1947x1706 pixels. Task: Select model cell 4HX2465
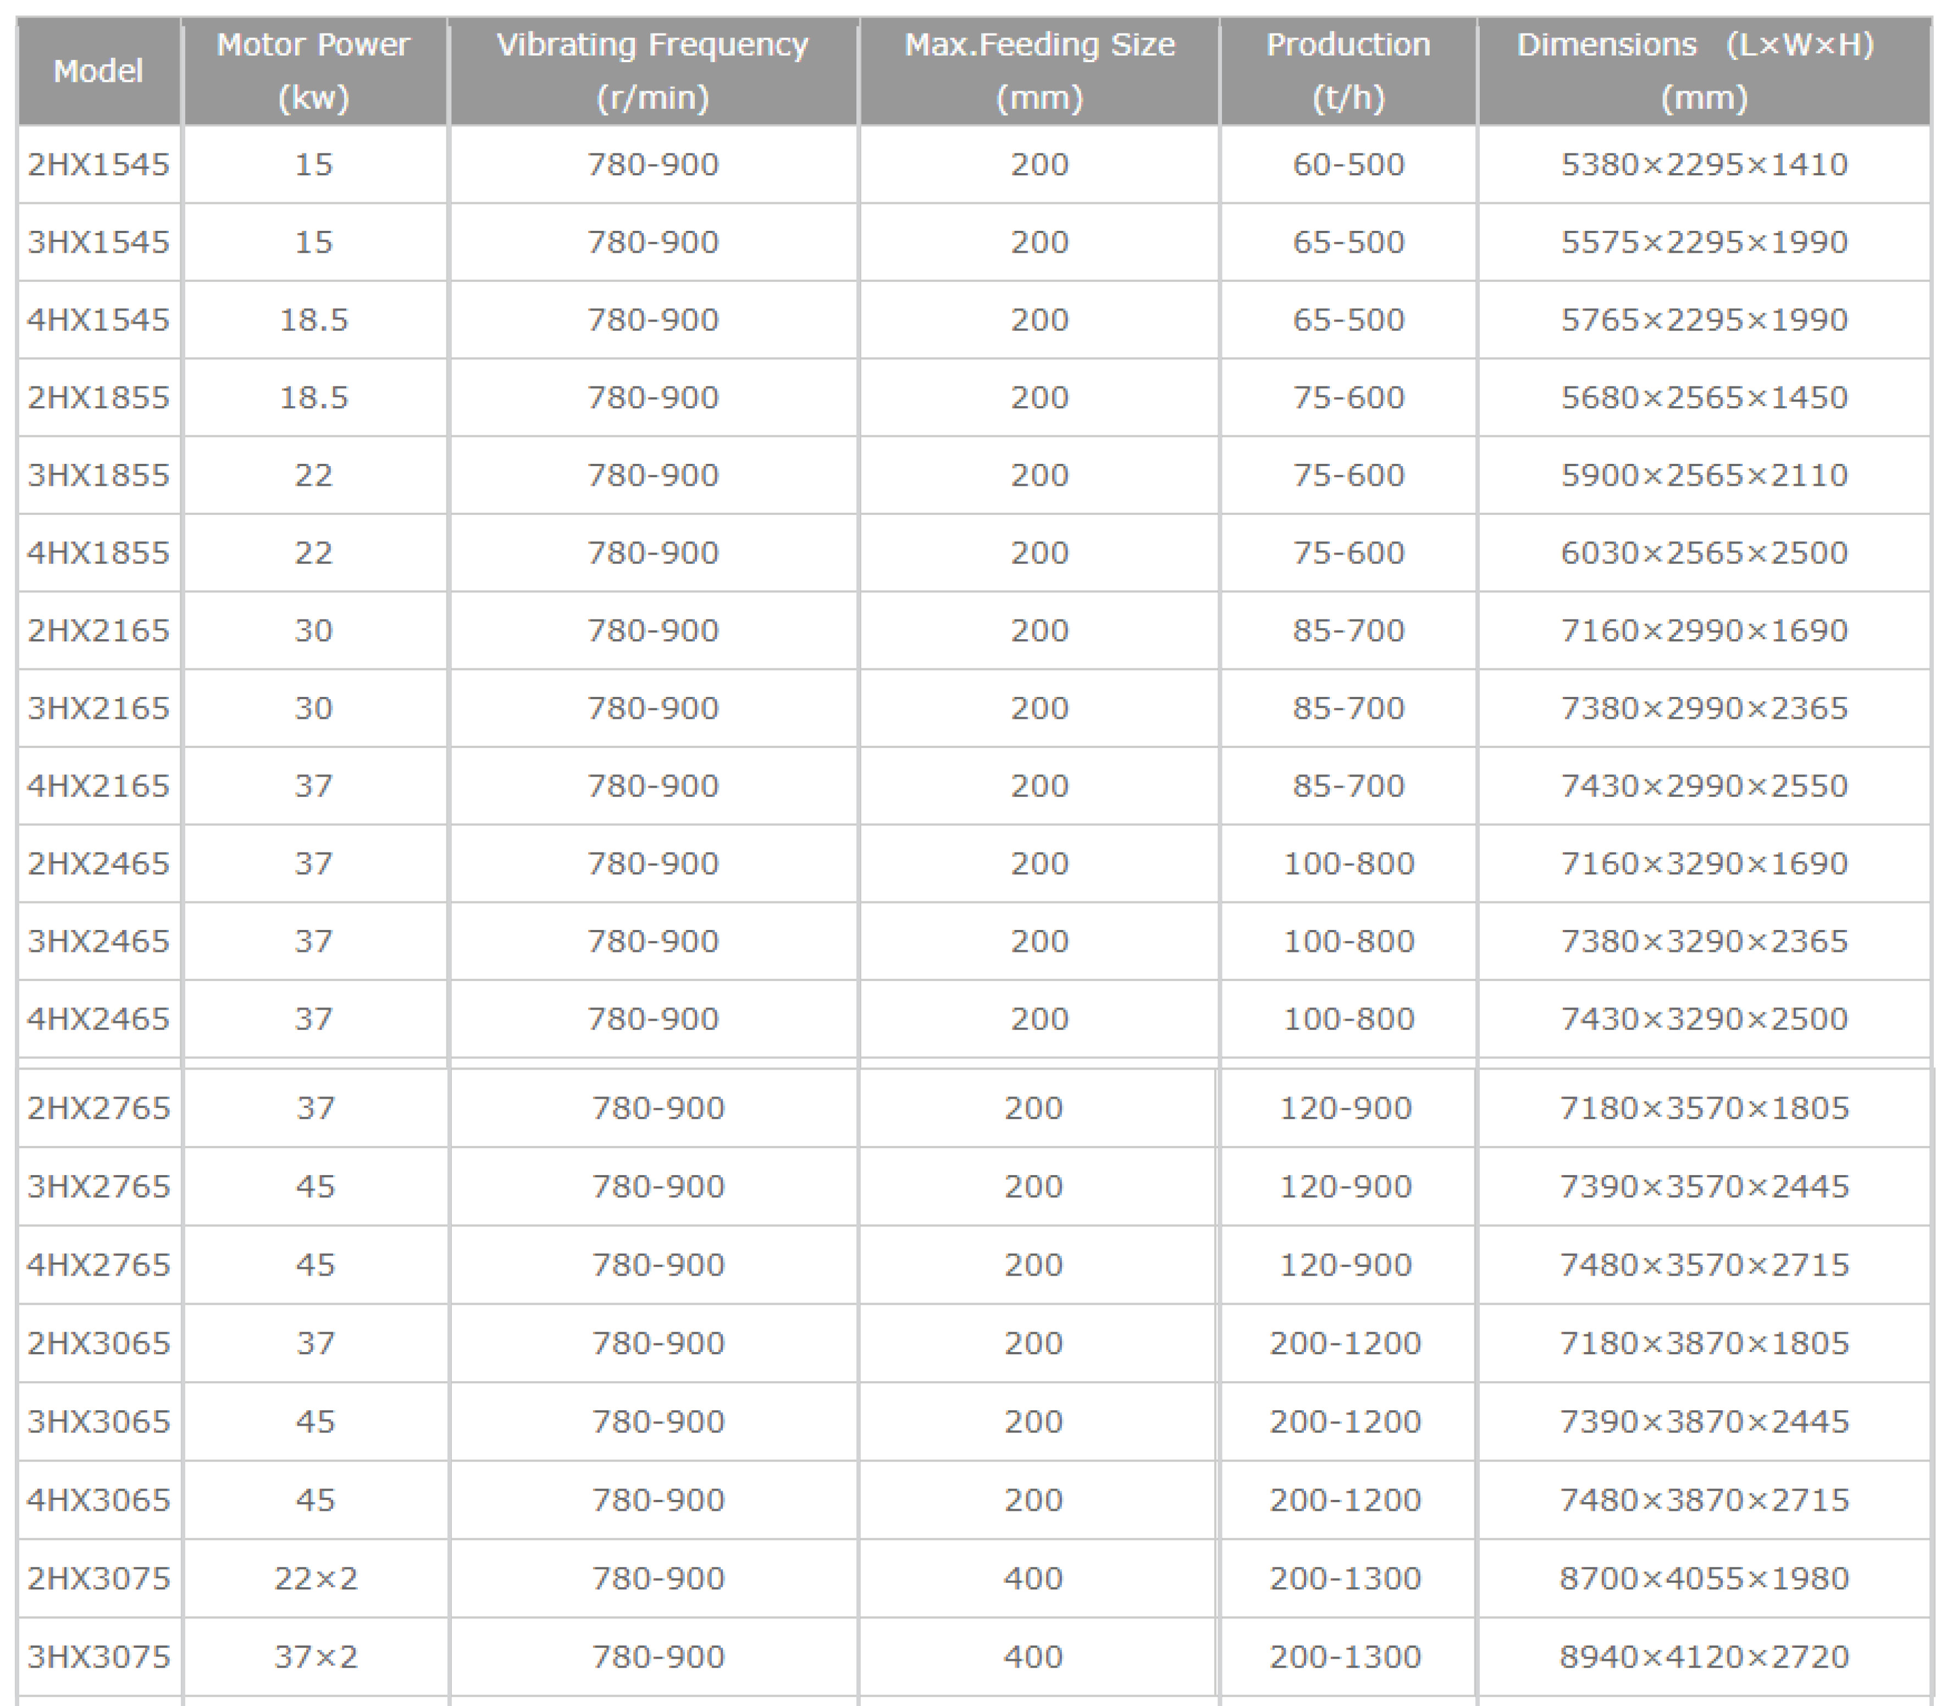pos(98,1018)
